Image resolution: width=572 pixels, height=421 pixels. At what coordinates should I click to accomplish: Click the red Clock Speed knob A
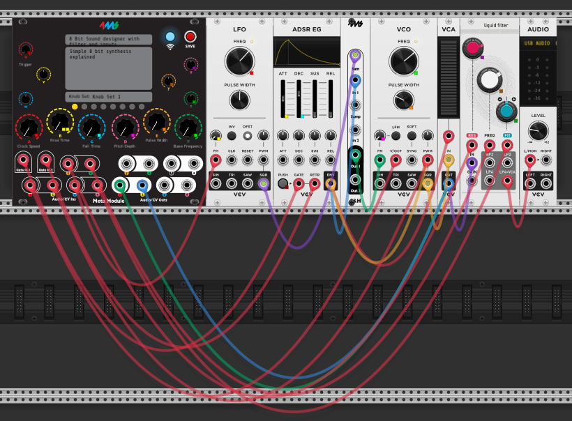(28, 128)
